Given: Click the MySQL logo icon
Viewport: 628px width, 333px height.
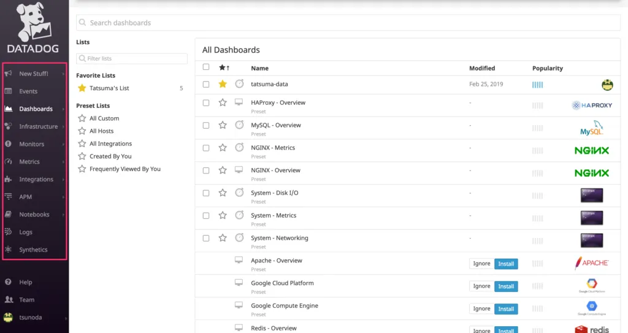Looking at the screenshot, I should pos(592,128).
